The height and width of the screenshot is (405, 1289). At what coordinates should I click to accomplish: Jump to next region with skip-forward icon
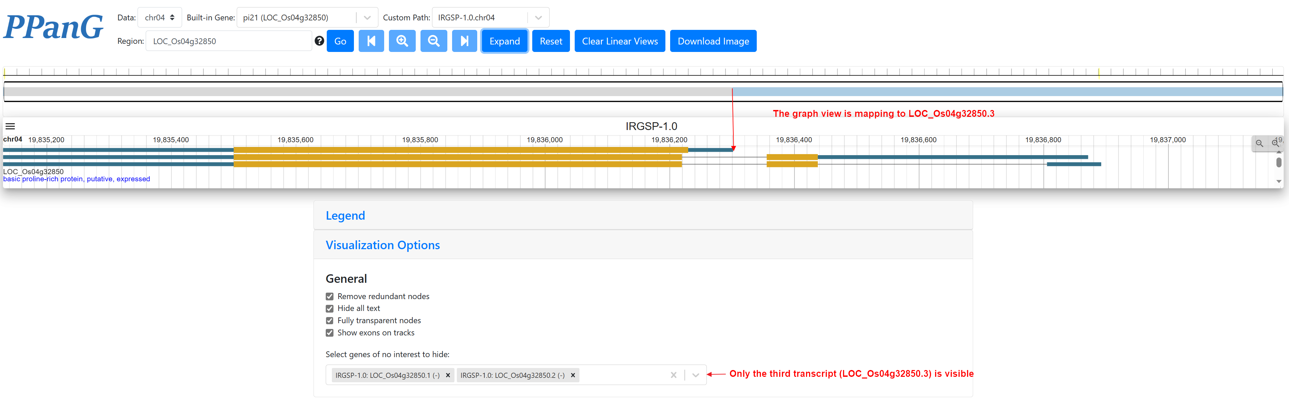tap(464, 41)
